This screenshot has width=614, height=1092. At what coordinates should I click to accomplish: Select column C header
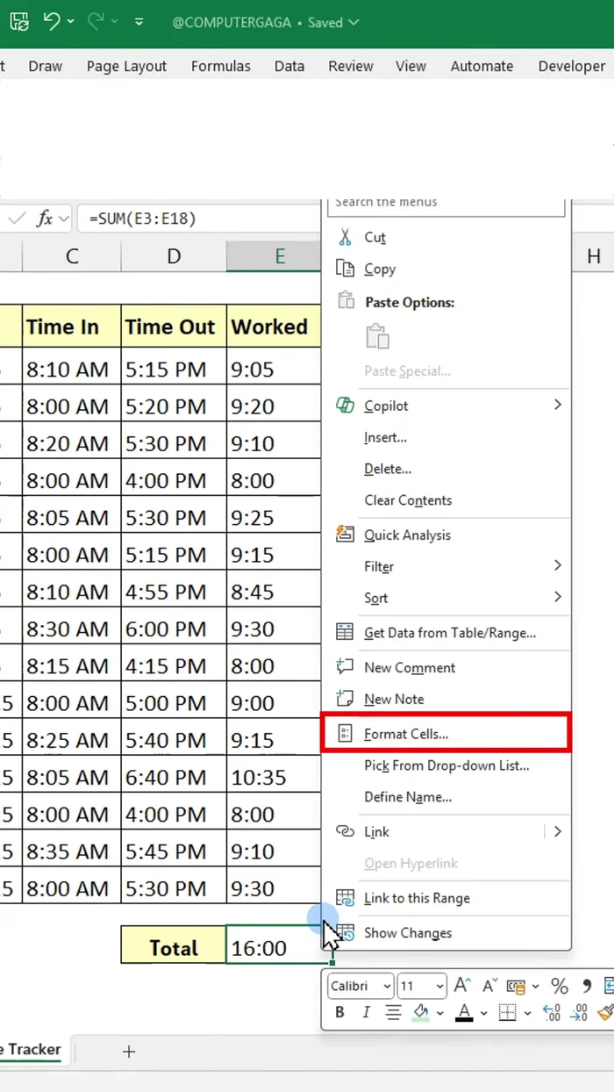point(72,256)
